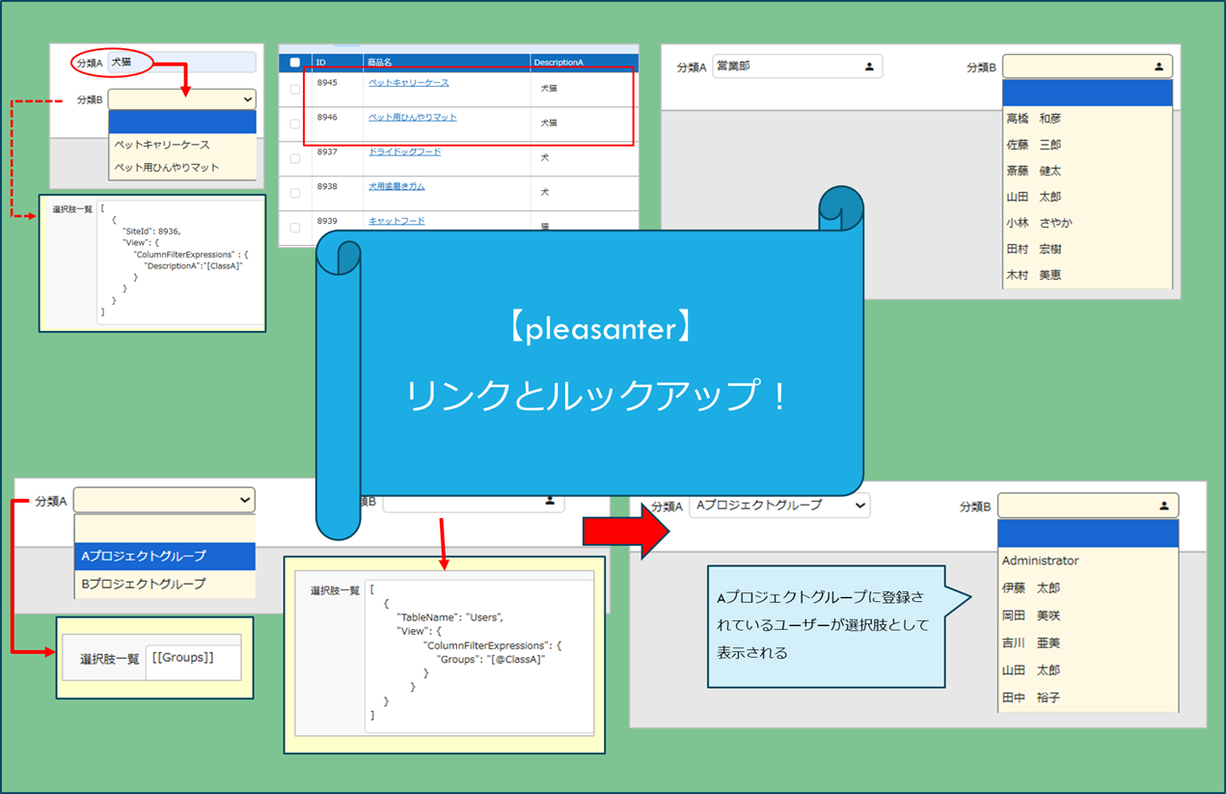Pick 吉川 亜美 from the user list

point(1031,643)
